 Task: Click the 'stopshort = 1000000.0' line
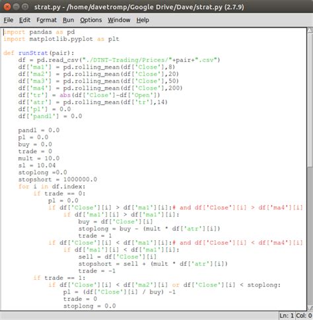coord(57,179)
